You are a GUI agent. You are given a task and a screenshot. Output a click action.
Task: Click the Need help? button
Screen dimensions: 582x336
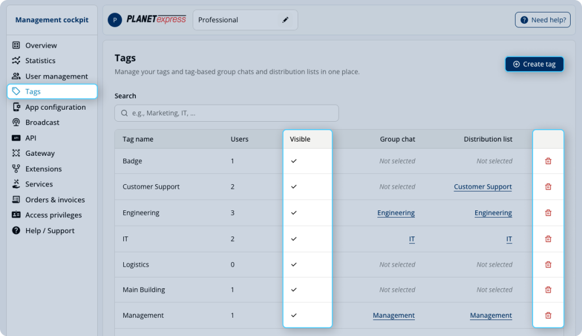[x=543, y=20]
